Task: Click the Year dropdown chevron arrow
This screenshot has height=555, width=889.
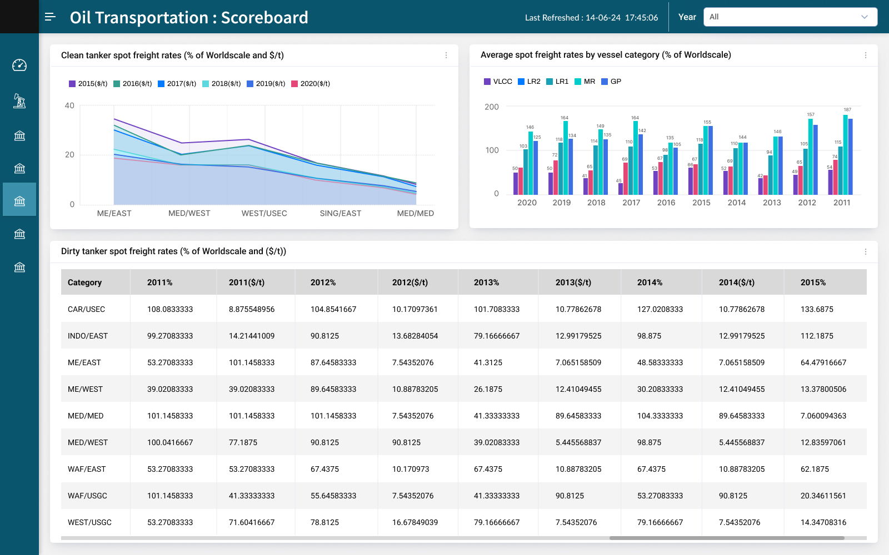Action: (x=864, y=17)
